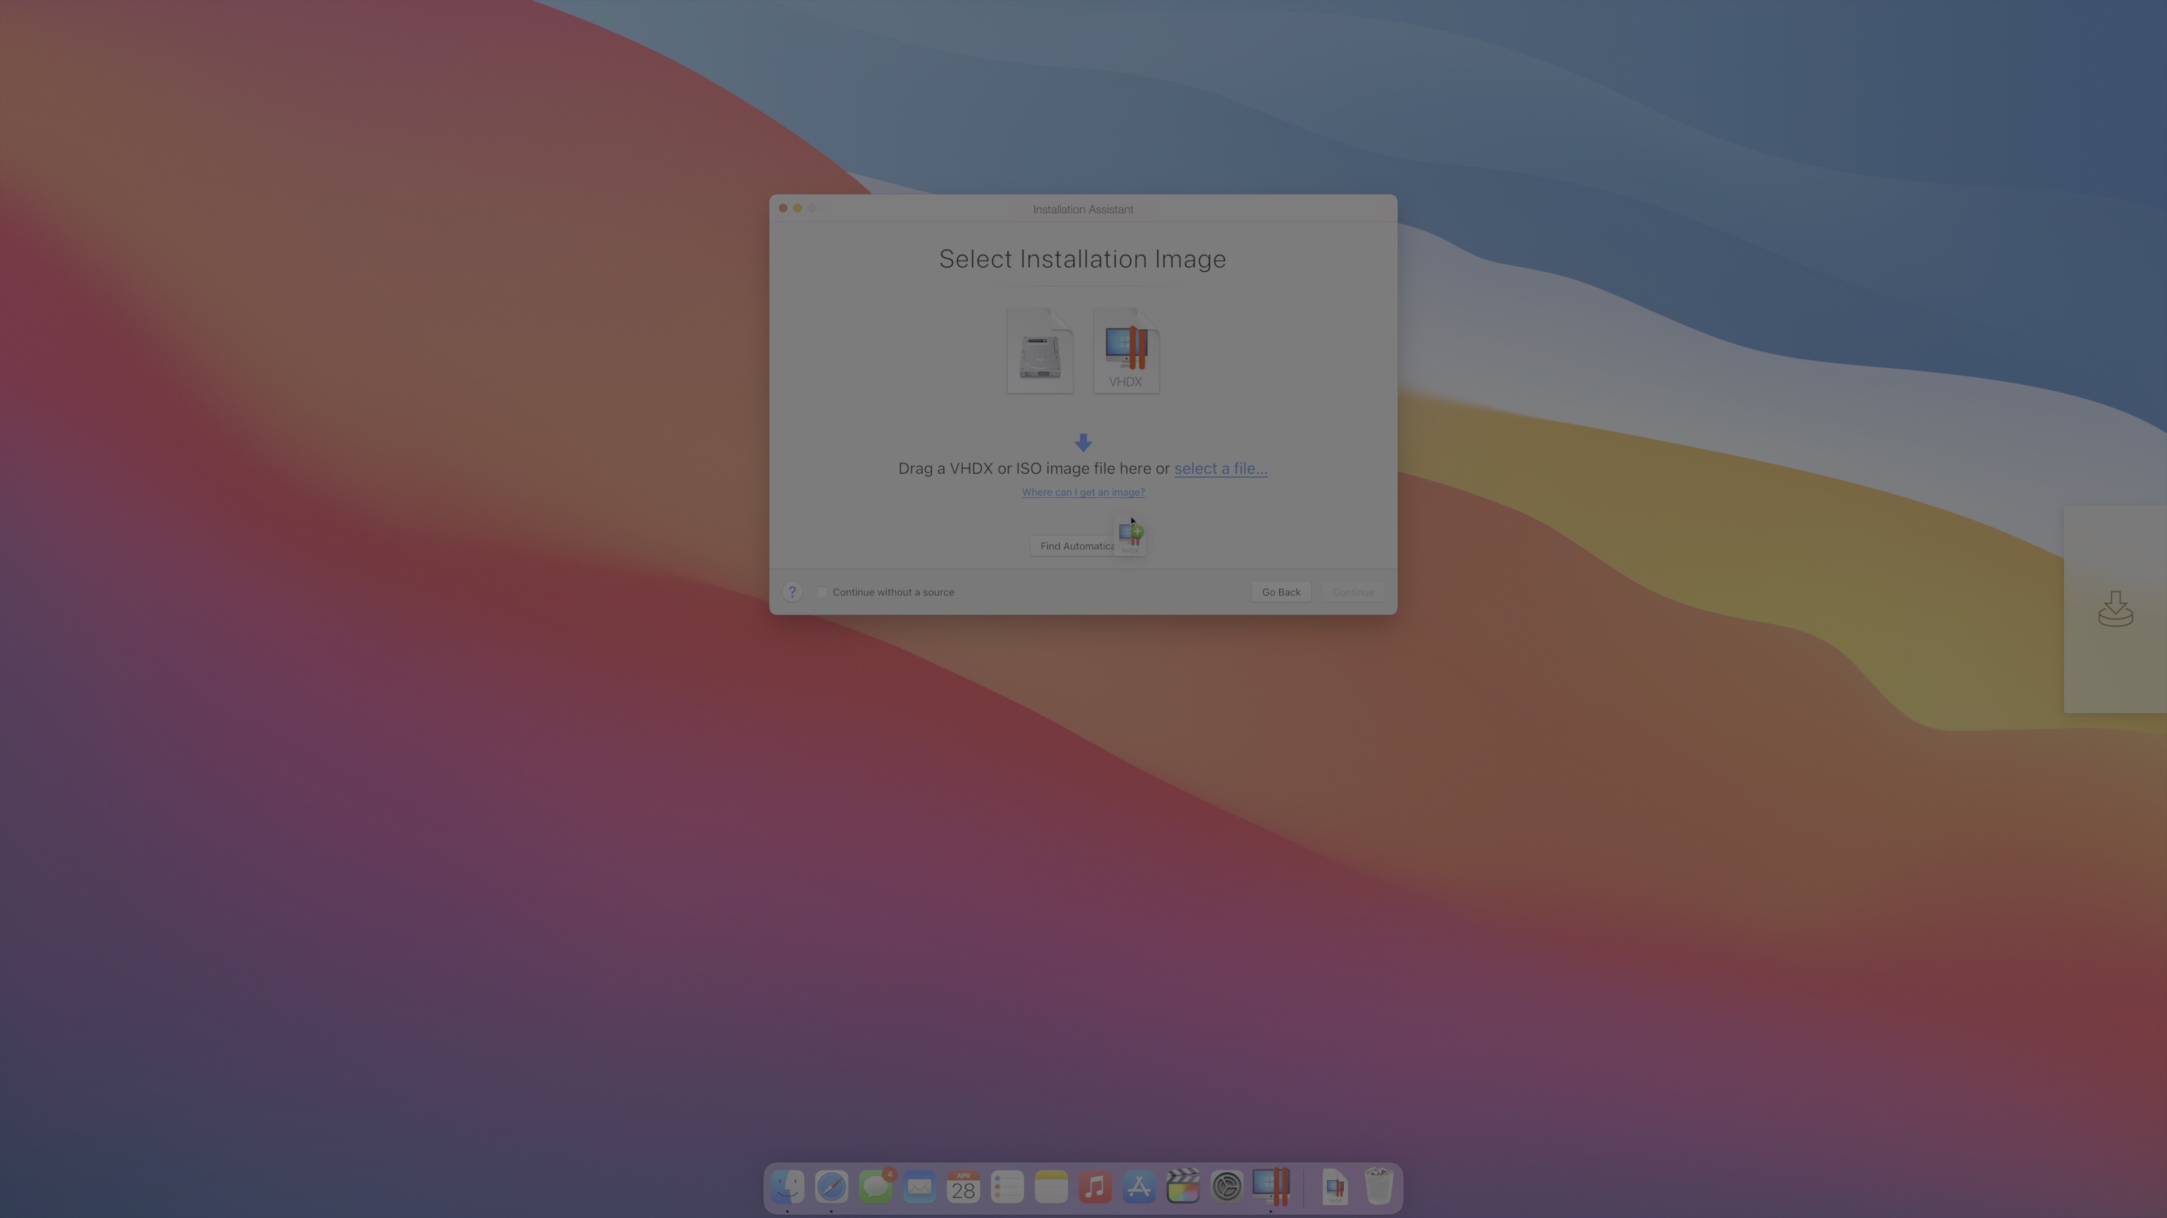Click the blue down arrow drop indicator
The height and width of the screenshot is (1218, 2167).
1083,442
